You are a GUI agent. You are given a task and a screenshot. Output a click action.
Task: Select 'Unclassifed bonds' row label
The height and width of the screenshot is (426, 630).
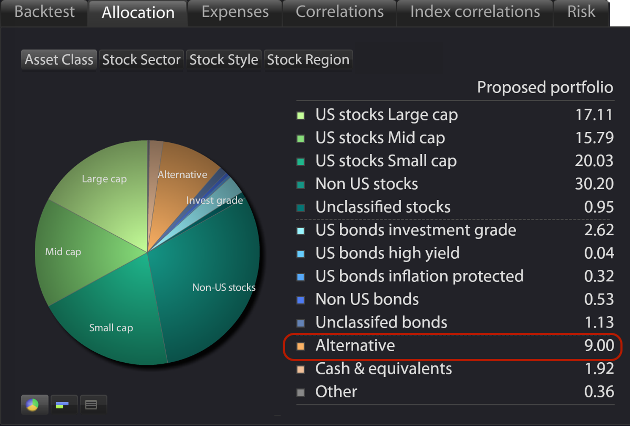381,322
